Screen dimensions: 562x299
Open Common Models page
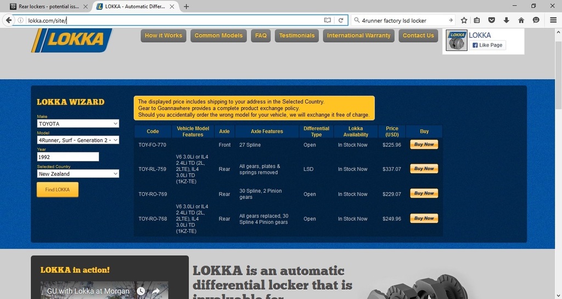point(218,36)
